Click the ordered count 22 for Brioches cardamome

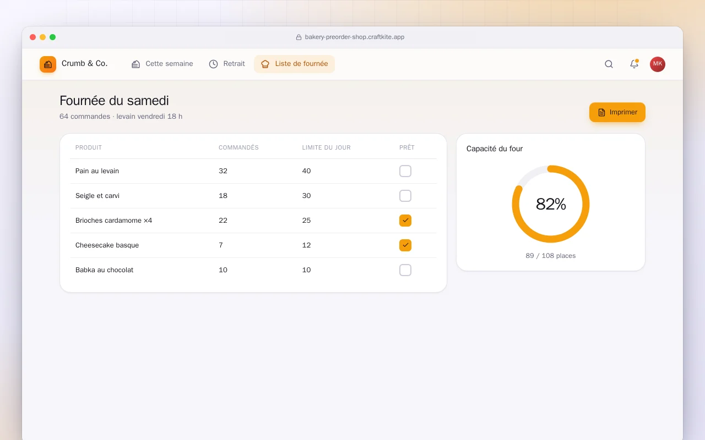tap(223, 221)
